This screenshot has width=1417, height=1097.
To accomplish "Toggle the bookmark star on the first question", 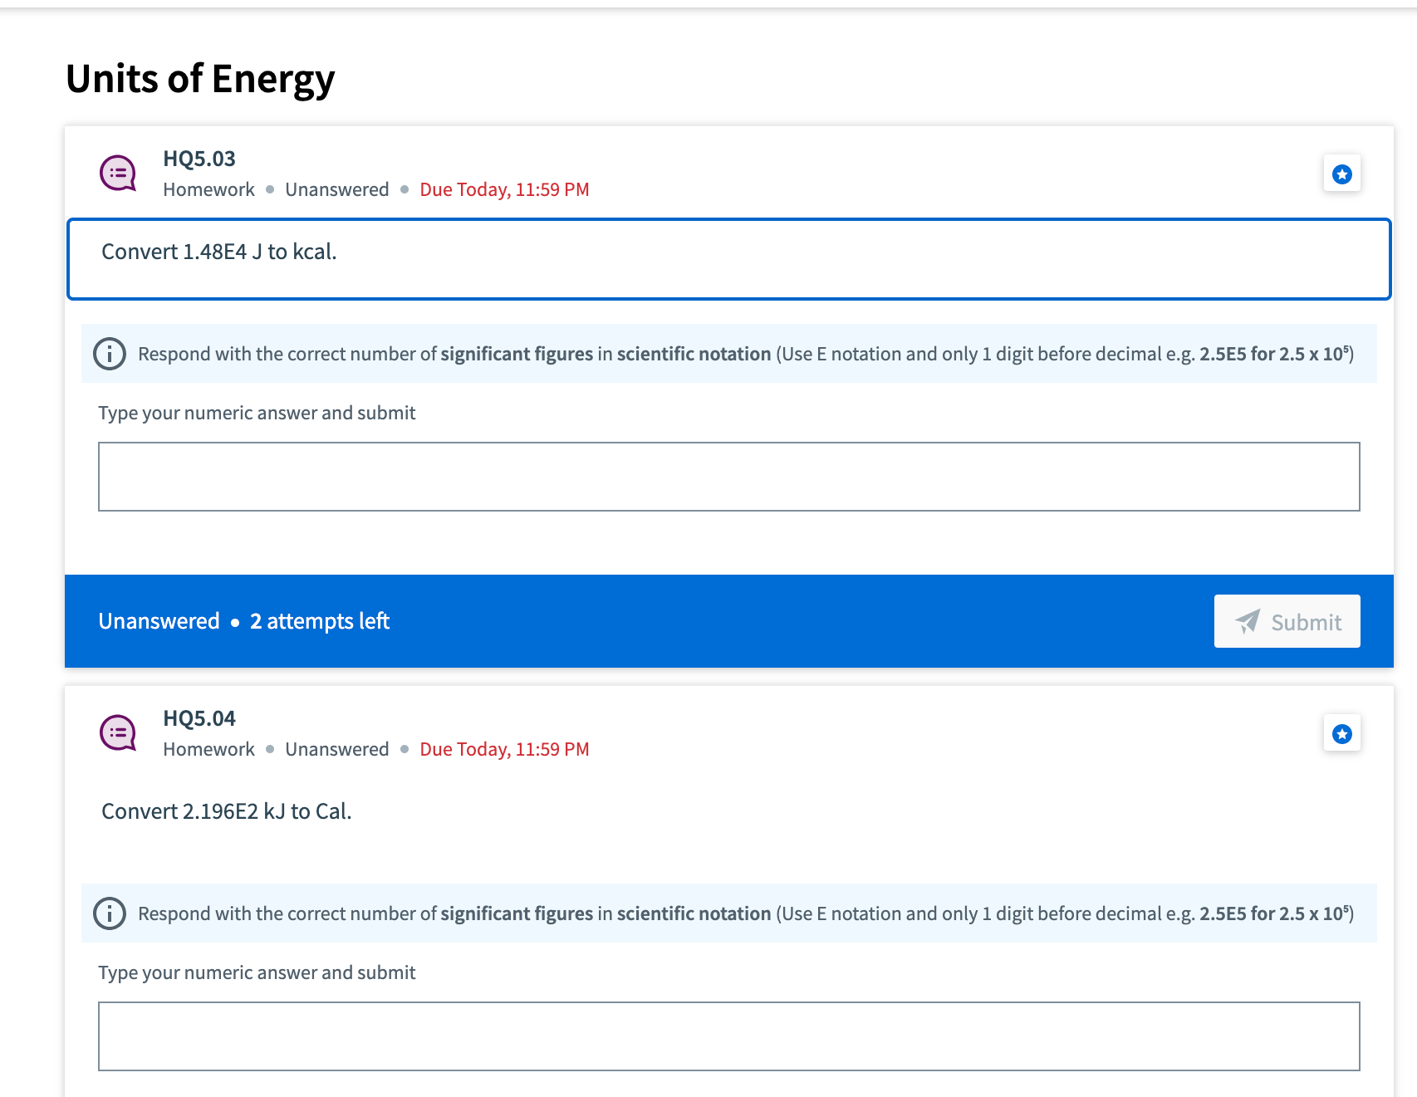I will 1342,173.
